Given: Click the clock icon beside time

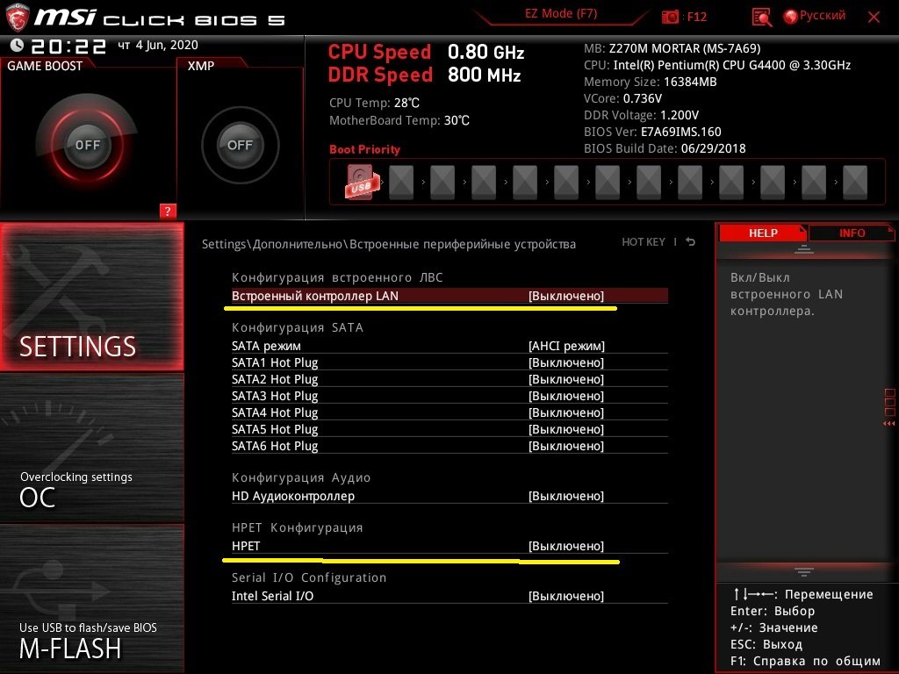Looking at the screenshot, I should (17, 45).
